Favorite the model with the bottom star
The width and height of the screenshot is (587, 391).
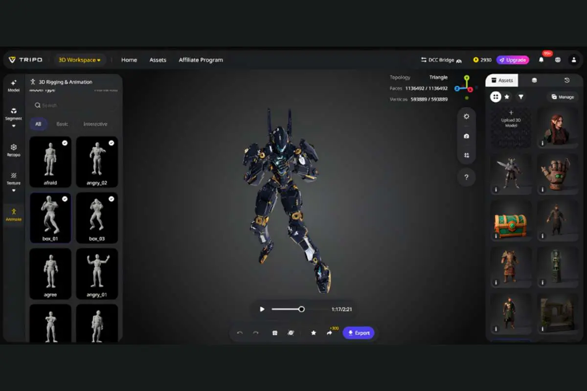[314, 333]
